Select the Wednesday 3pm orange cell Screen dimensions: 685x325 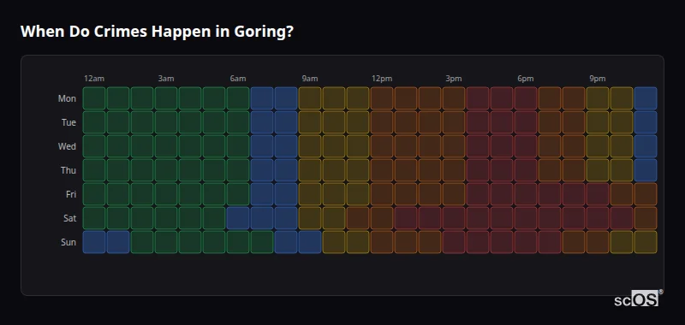click(454, 146)
